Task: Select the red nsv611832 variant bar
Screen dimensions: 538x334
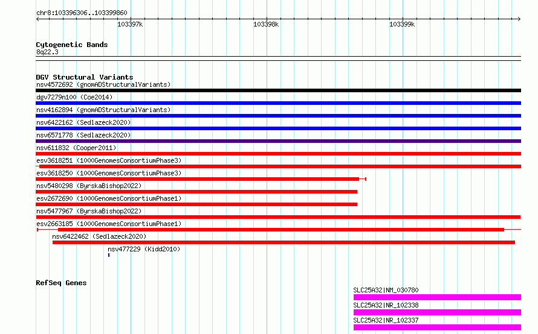Action: tap(278, 154)
